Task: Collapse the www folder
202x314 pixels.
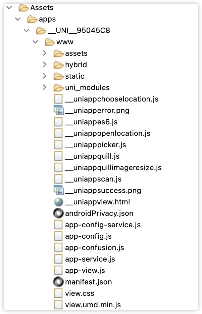Action: pyautogui.click(x=36, y=42)
